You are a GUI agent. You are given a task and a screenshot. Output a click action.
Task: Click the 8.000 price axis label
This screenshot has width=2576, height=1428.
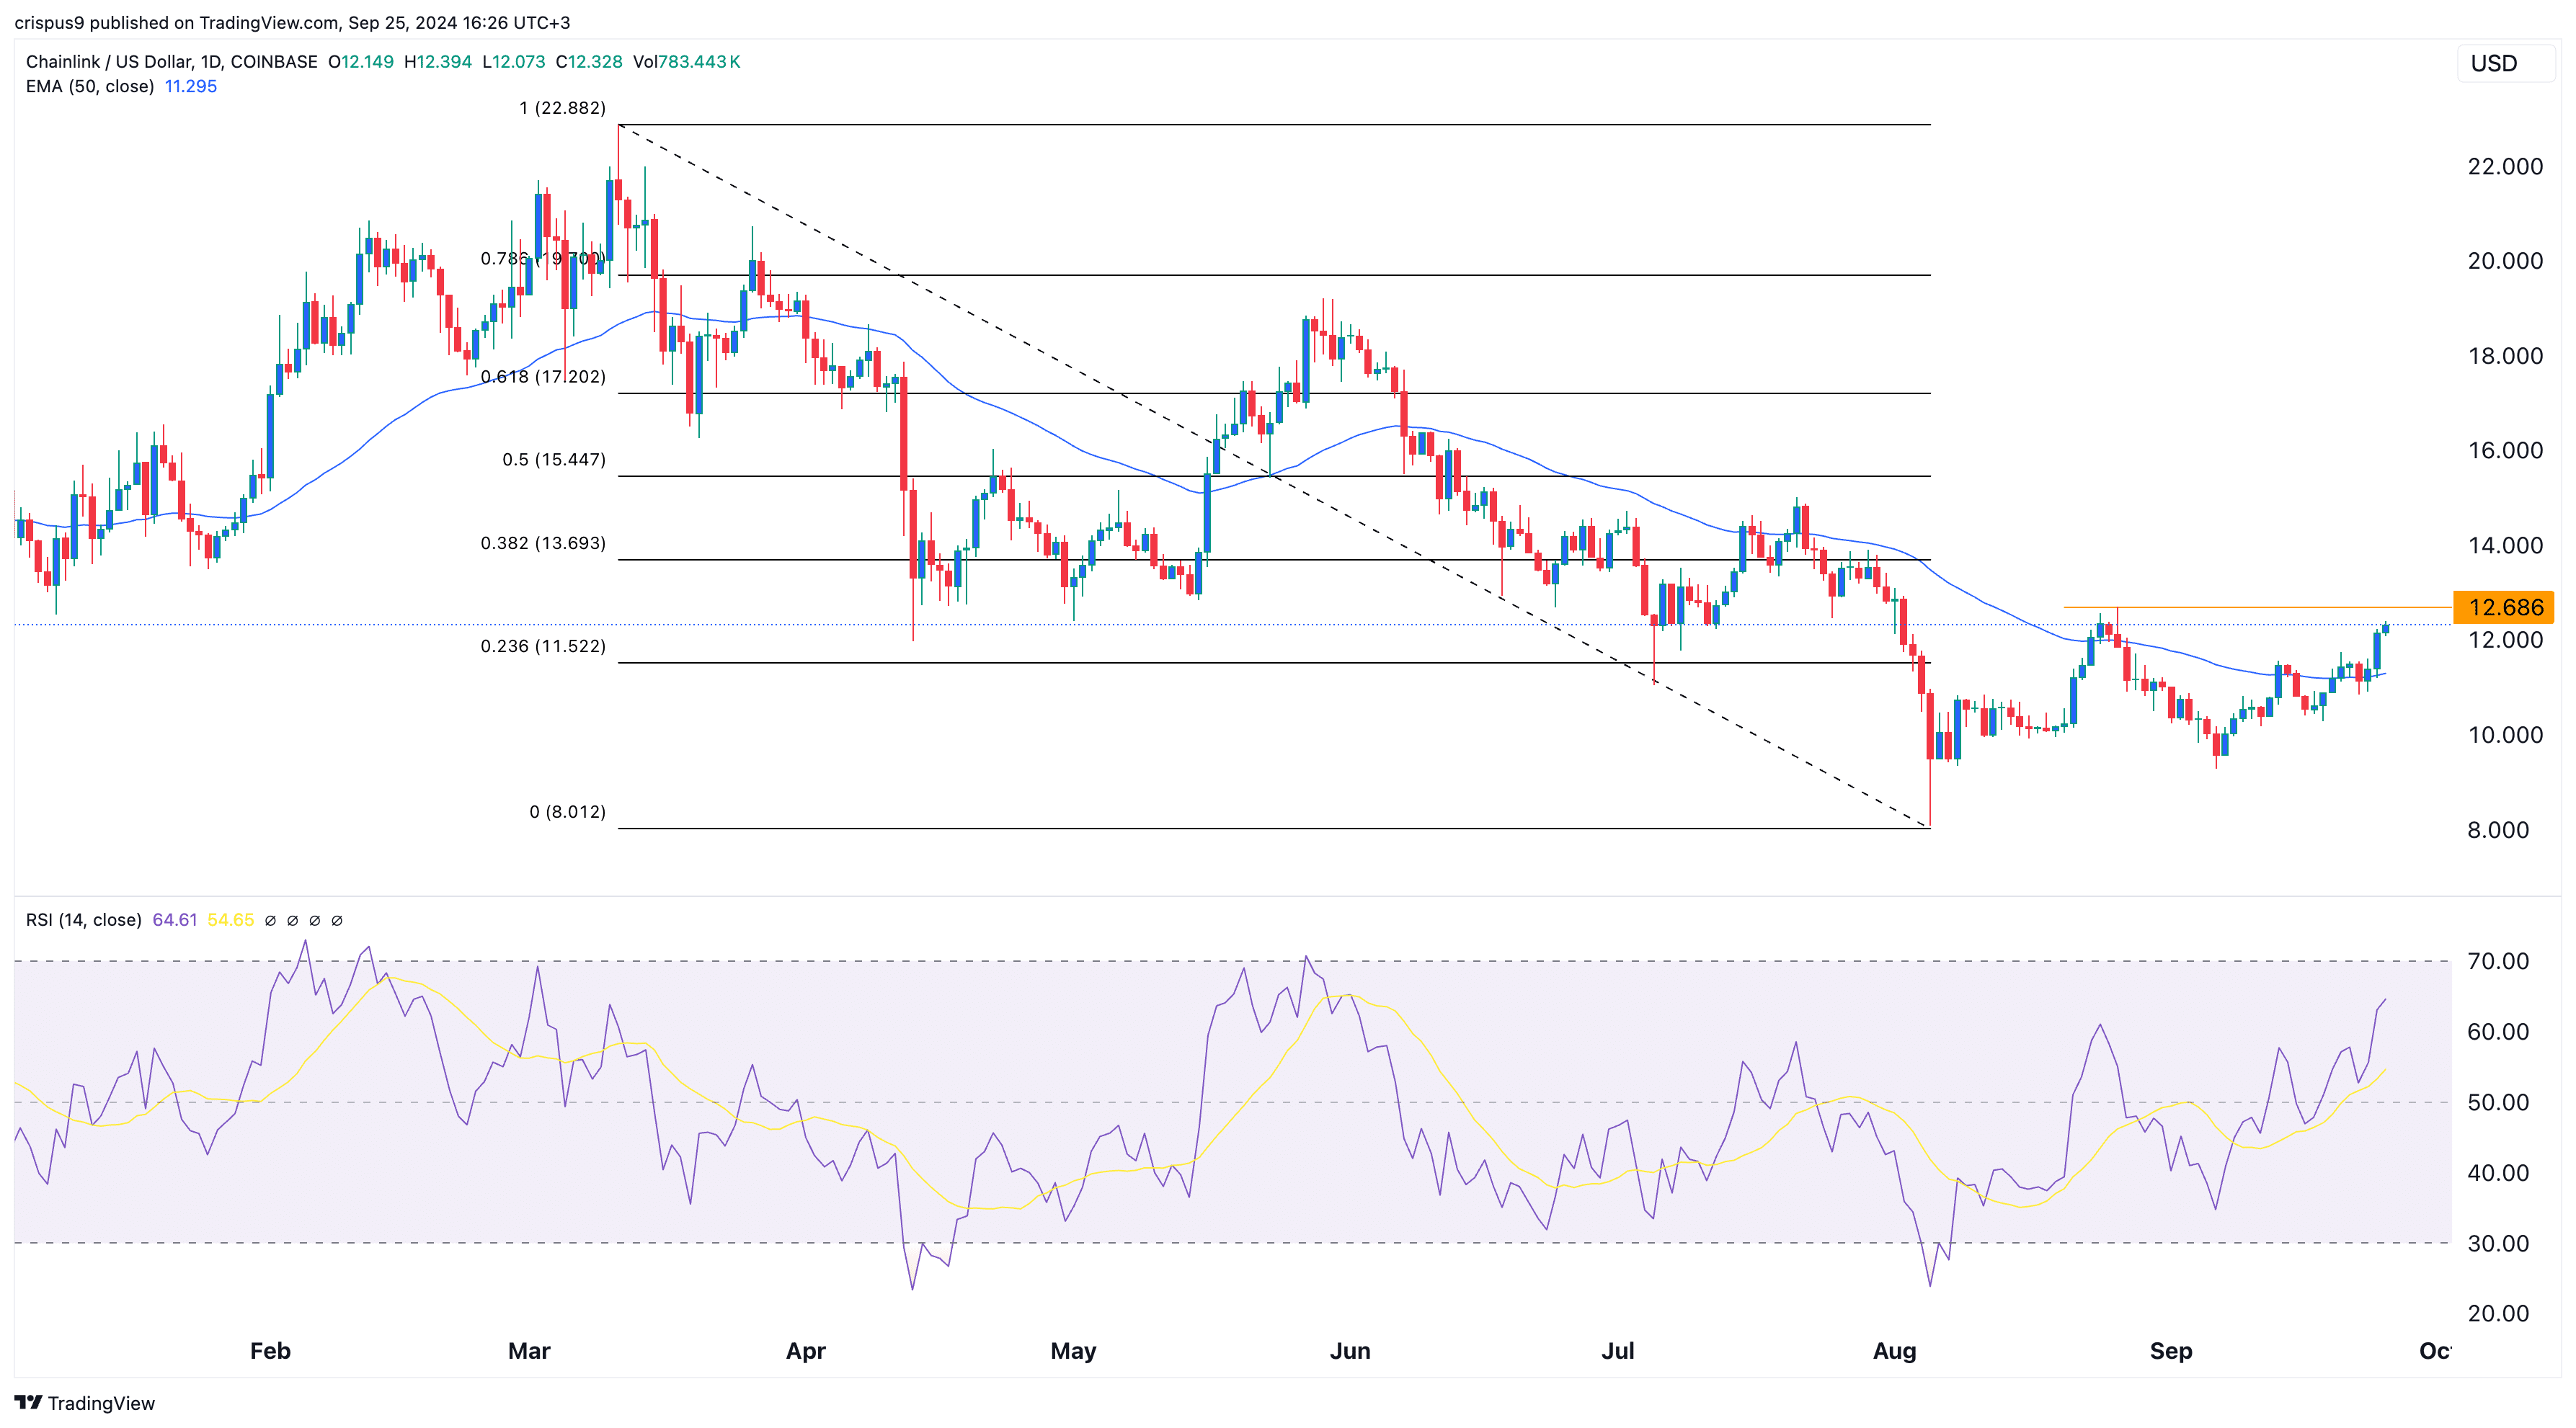tap(2498, 831)
